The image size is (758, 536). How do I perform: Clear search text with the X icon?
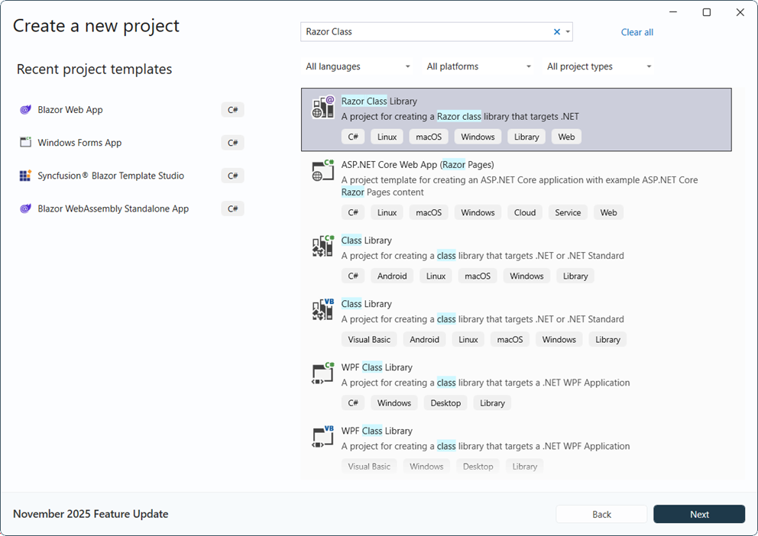pos(556,32)
